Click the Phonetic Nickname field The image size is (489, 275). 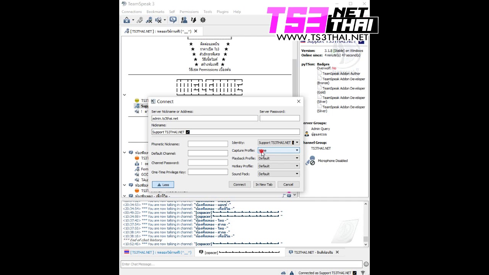coord(208,144)
